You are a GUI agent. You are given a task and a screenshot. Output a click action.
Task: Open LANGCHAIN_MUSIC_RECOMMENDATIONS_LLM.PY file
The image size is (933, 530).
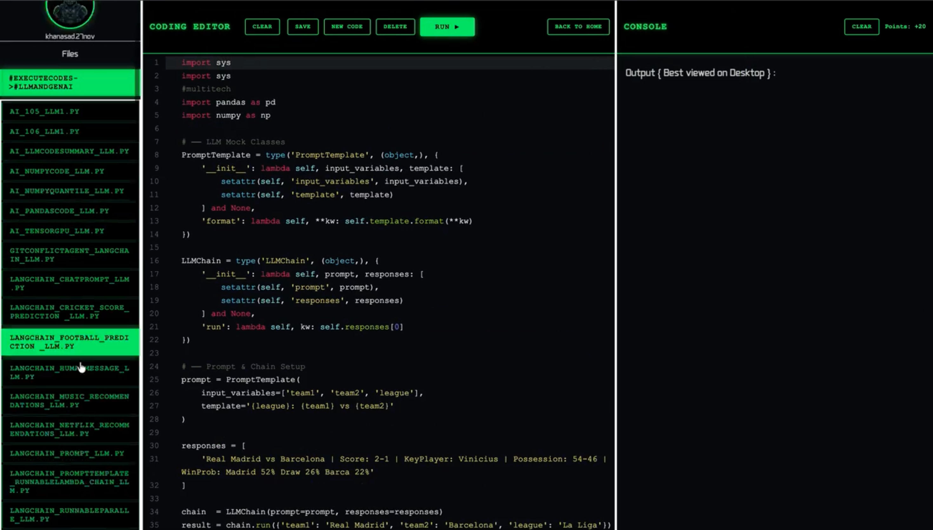click(70, 400)
